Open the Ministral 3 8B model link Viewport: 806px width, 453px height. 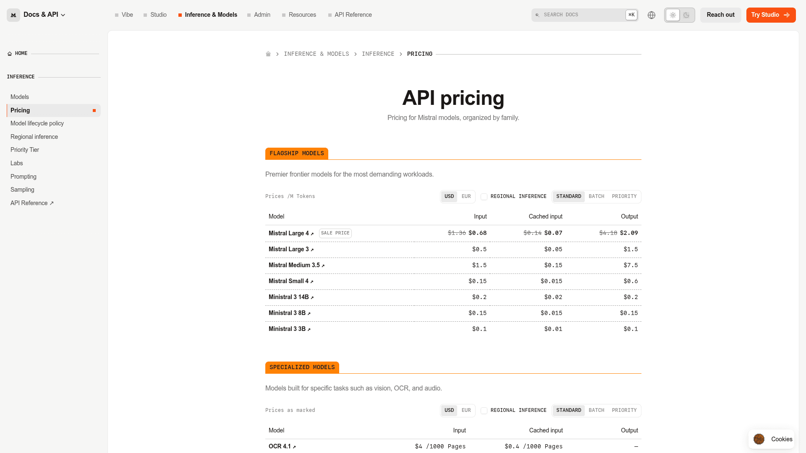coord(290,313)
